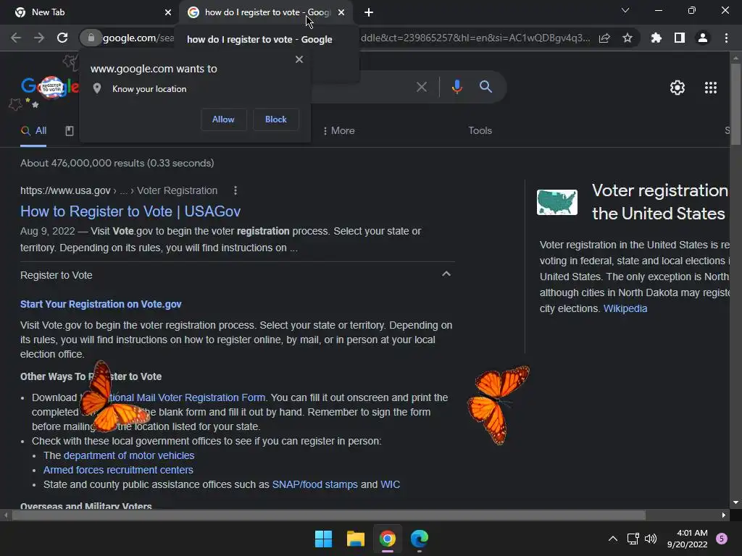The height and width of the screenshot is (556, 742).
Task: Launch Microsoft Edge from taskbar
Action: 420,539
